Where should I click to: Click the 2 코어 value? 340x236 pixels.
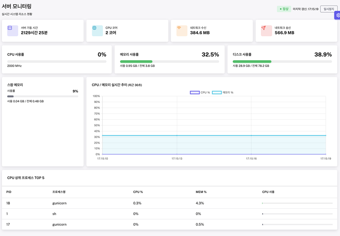pyautogui.click(x=111, y=33)
